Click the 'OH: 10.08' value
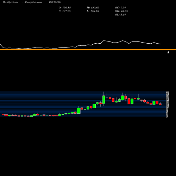 [x=121, y=11]
